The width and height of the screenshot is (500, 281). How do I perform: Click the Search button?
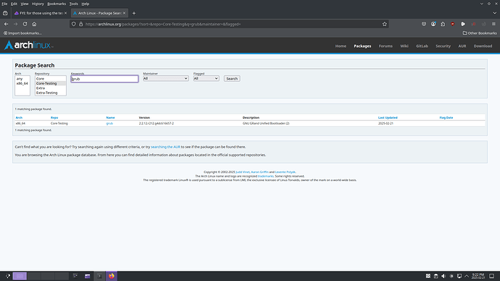(x=232, y=78)
